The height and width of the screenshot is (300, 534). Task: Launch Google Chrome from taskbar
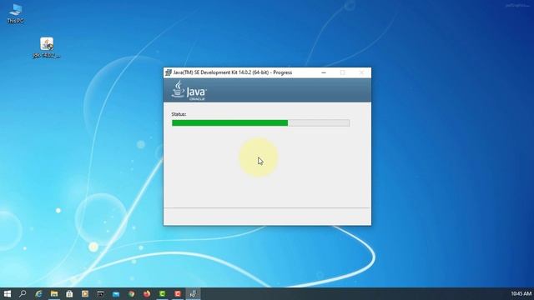pyautogui.click(x=132, y=293)
